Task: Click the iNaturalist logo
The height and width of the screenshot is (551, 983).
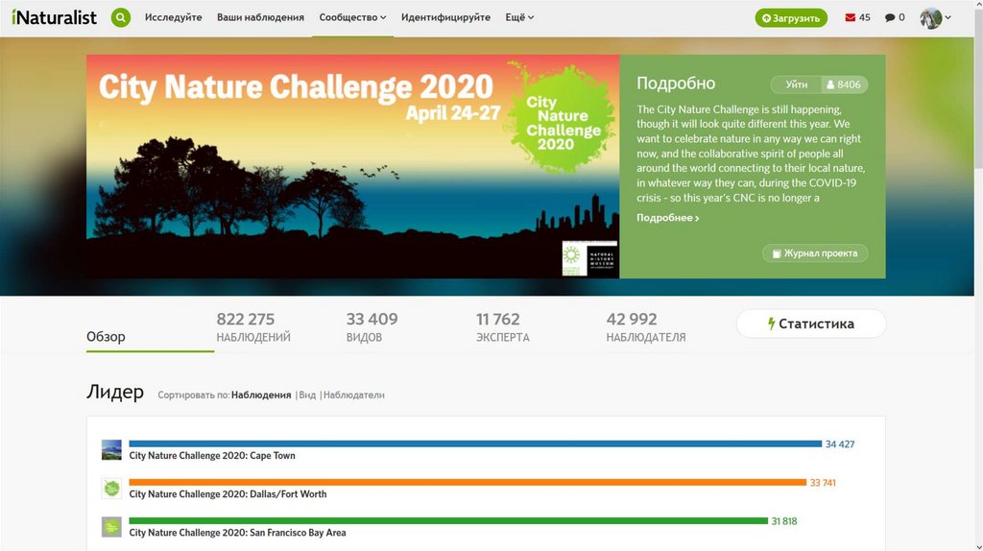Action: click(54, 17)
